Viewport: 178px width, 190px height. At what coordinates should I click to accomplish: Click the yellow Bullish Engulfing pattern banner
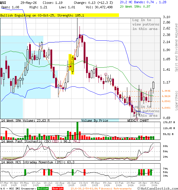pos(59,15)
